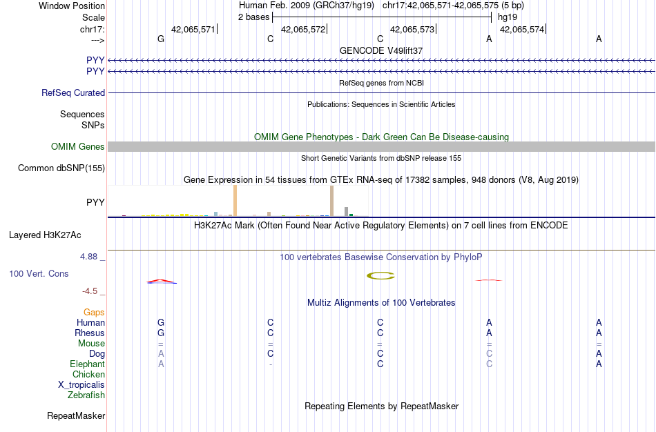Select the Human alignment row label
Viewport: 656px width, 432px height.
click(90, 322)
